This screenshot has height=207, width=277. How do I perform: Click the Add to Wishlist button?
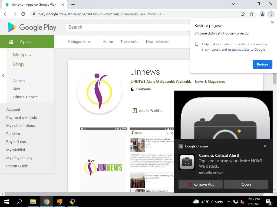click(147, 111)
